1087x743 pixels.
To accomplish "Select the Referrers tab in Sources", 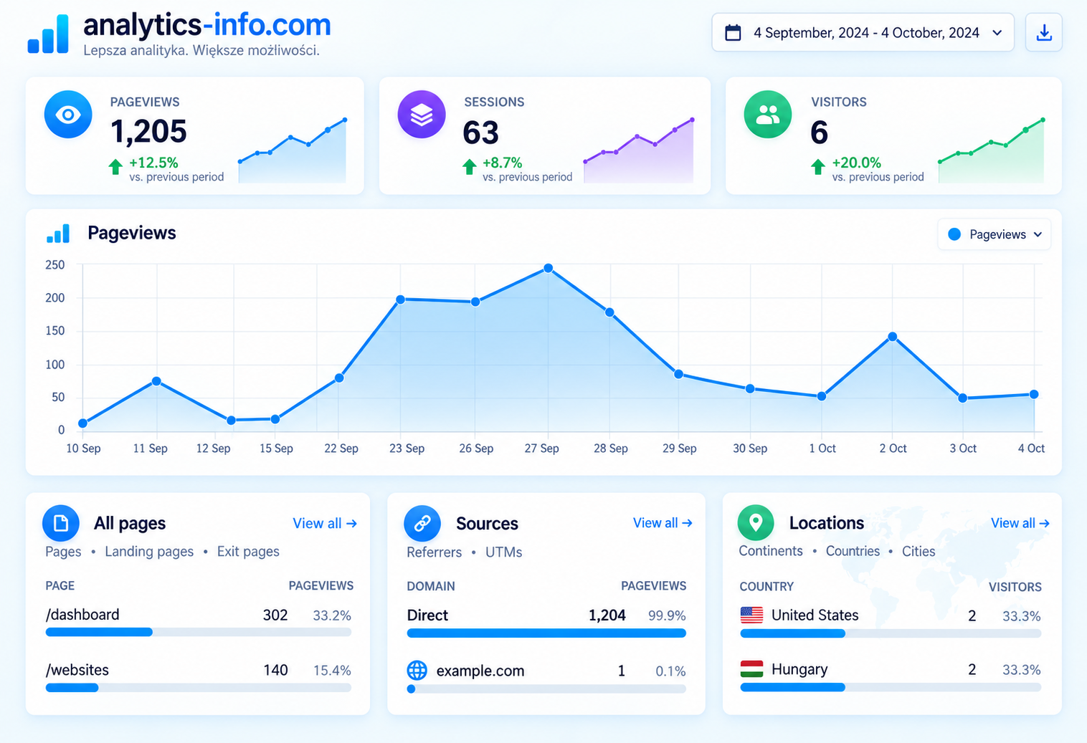I will pyautogui.click(x=434, y=552).
